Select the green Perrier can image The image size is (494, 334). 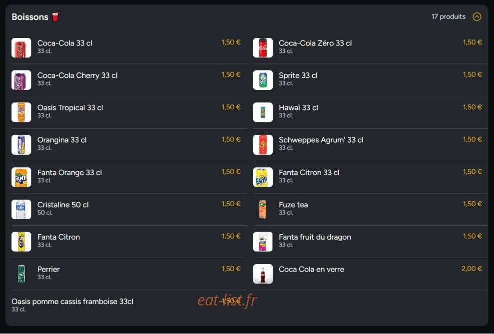(x=21, y=274)
